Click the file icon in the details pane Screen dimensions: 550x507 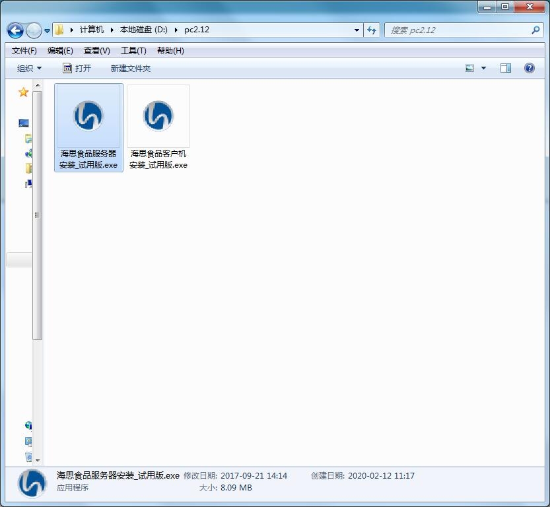pos(32,483)
